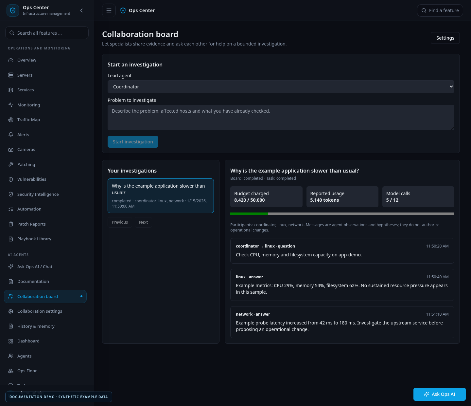The height and width of the screenshot is (406, 471).
Task: Click the Cameras icon in sidebar
Action: [11, 150]
